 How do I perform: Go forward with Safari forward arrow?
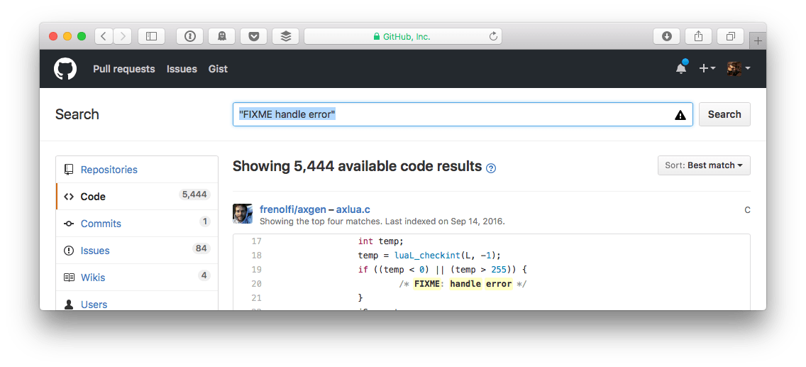click(122, 36)
